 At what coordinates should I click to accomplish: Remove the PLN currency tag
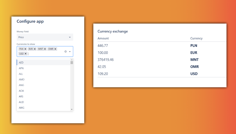pos(25,49)
